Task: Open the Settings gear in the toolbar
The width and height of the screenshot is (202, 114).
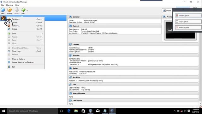Action: (x=9, y=10)
